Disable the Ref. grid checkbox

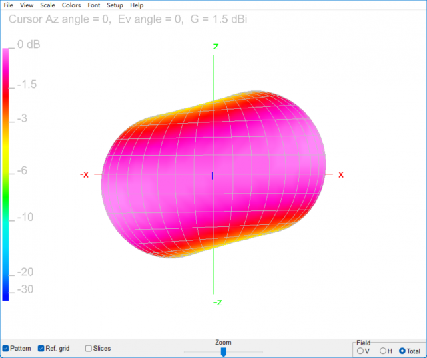click(x=41, y=348)
